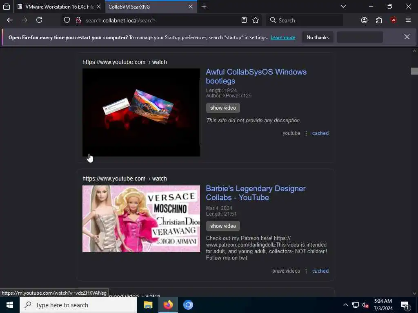The image size is (418, 313).
Task: Open cached link for CollabSysOS result
Action: [x=320, y=133]
